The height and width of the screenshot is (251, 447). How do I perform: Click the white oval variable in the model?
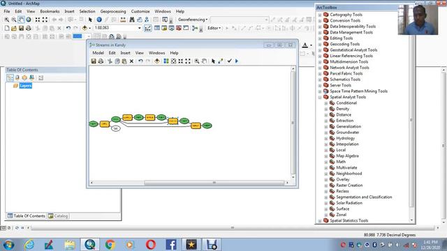tap(115, 128)
